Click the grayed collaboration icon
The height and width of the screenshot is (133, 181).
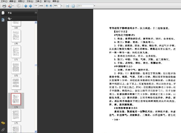pyautogui.click(x=18, y=6)
